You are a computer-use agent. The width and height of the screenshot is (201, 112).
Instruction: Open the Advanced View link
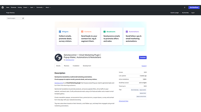(x=123, y=101)
